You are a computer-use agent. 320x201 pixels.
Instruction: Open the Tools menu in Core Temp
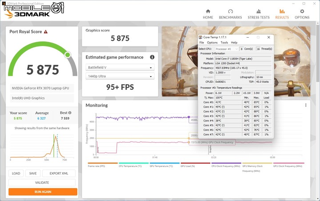coord(224,43)
